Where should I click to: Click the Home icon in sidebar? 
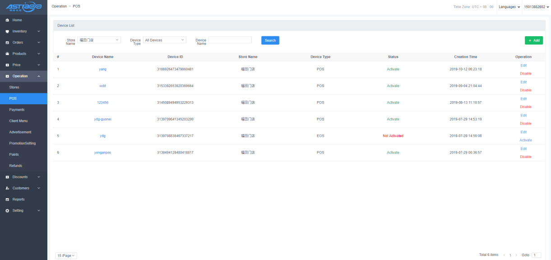pyautogui.click(x=7, y=20)
